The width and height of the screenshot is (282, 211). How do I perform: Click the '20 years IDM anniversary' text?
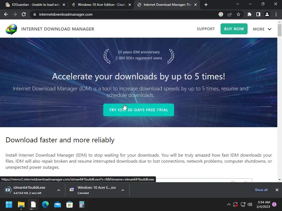[139, 52]
